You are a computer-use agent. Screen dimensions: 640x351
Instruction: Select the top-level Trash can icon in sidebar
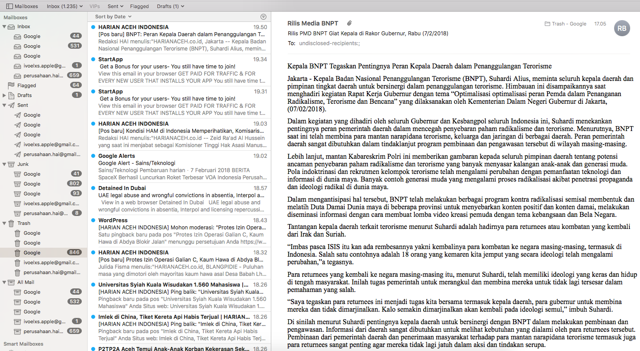tap(11, 223)
